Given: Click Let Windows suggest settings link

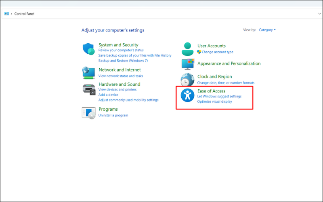Looking at the screenshot, I should pyautogui.click(x=219, y=97).
